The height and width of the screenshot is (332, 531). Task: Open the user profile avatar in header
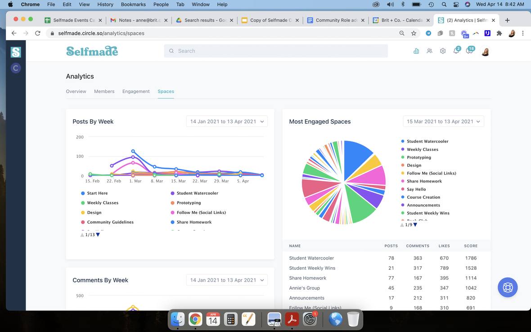pos(485,51)
